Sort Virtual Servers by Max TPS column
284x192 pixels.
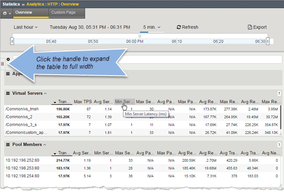(x=82, y=102)
